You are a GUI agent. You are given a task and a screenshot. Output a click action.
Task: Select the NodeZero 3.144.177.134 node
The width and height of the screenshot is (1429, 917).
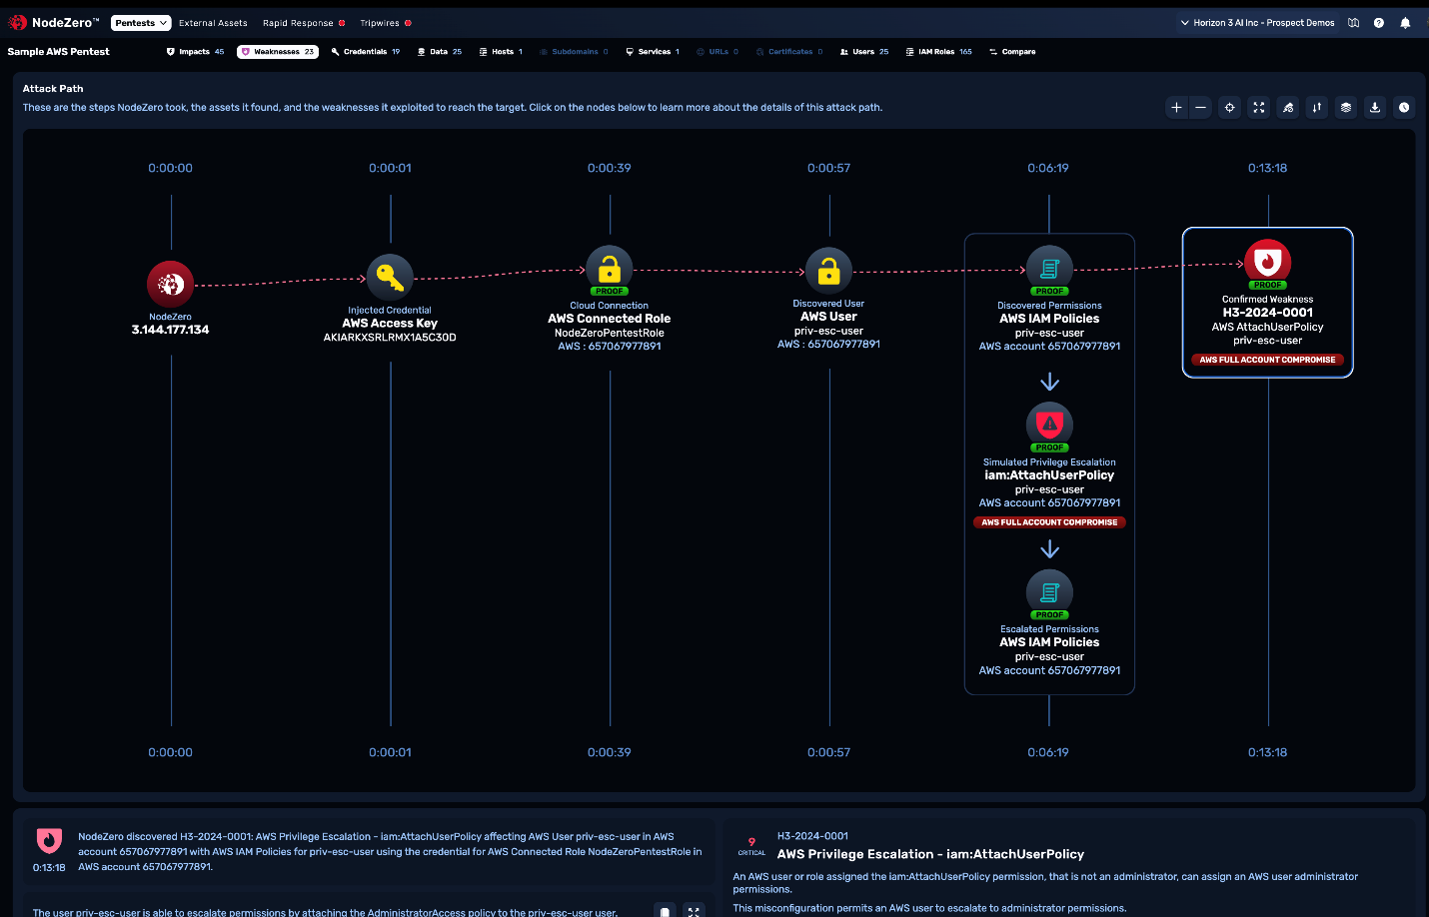[x=170, y=285]
